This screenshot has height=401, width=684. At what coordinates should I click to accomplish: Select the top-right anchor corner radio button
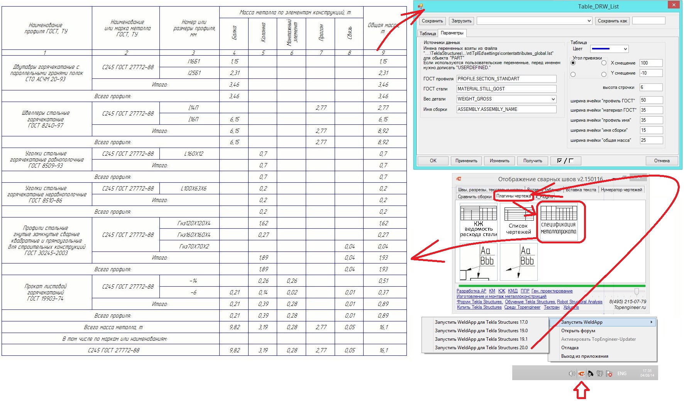[x=604, y=63]
